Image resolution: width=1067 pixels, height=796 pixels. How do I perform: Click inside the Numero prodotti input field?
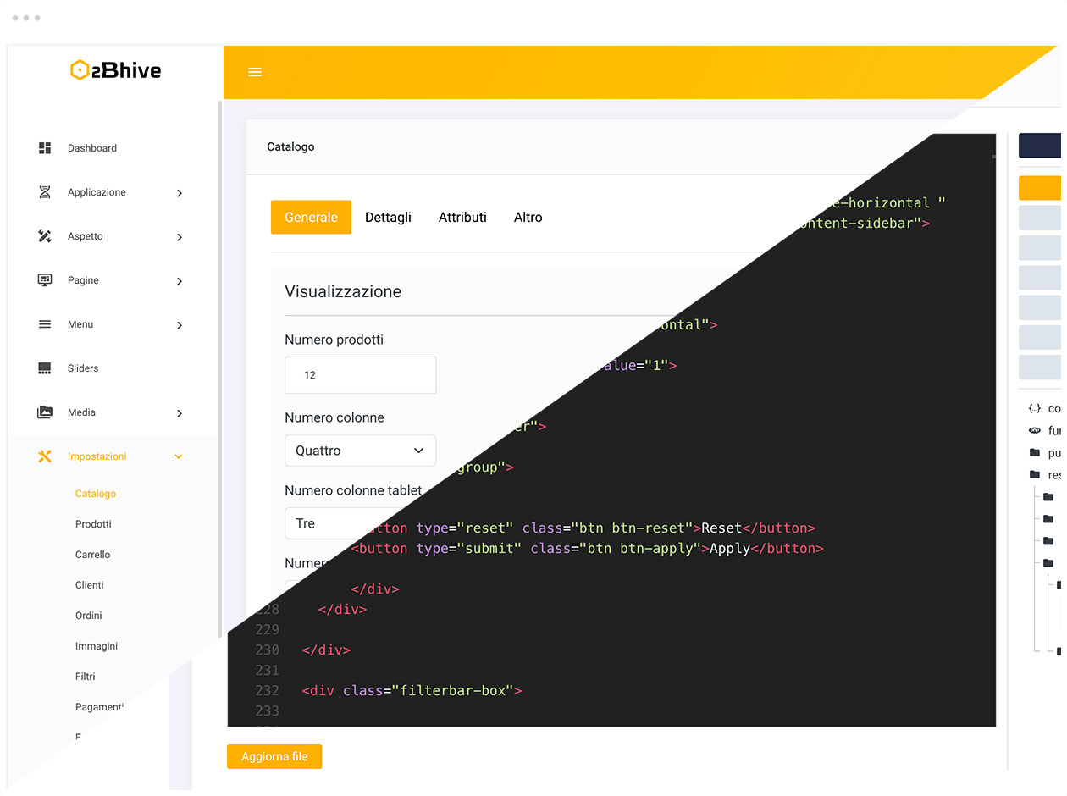pyautogui.click(x=360, y=374)
